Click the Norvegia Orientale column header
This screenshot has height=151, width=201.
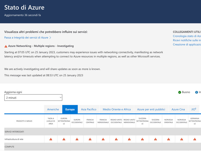click(x=168, y=121)
